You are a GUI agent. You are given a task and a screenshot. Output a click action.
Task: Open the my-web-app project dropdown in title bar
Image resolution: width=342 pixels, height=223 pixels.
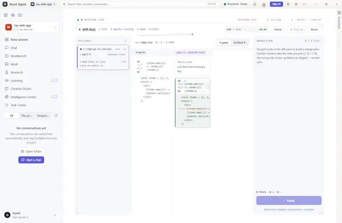(43, 4)
